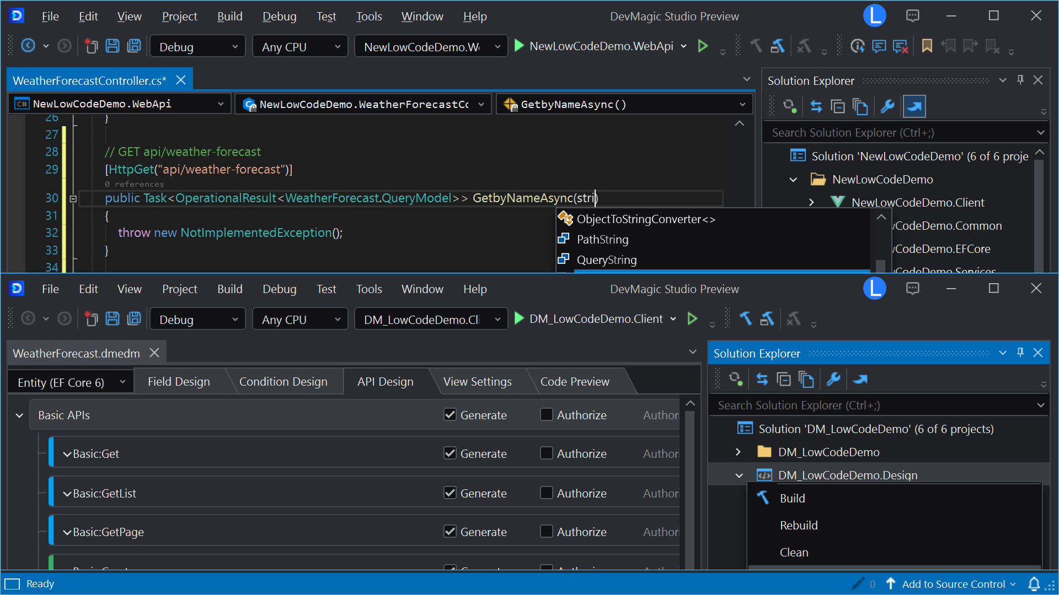
Task: Click bookmark icon in upper window toolbar
Action: (x=927, y=46)
